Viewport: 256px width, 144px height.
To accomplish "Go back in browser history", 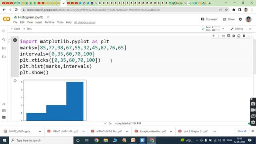I will click(4, 10).
